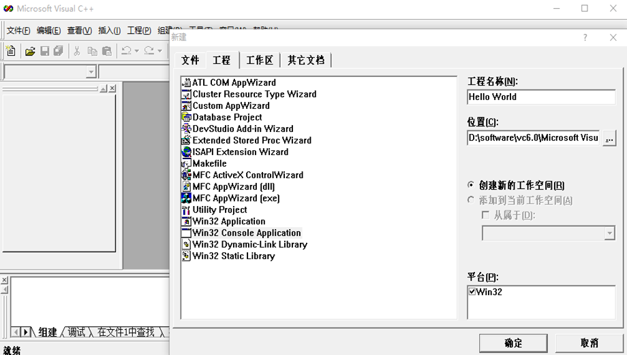Select the ISAPI Extension Wizard icon

(186, 152)
